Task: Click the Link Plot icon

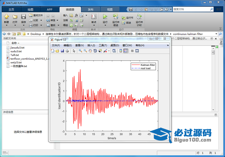Action: point(114,51)
